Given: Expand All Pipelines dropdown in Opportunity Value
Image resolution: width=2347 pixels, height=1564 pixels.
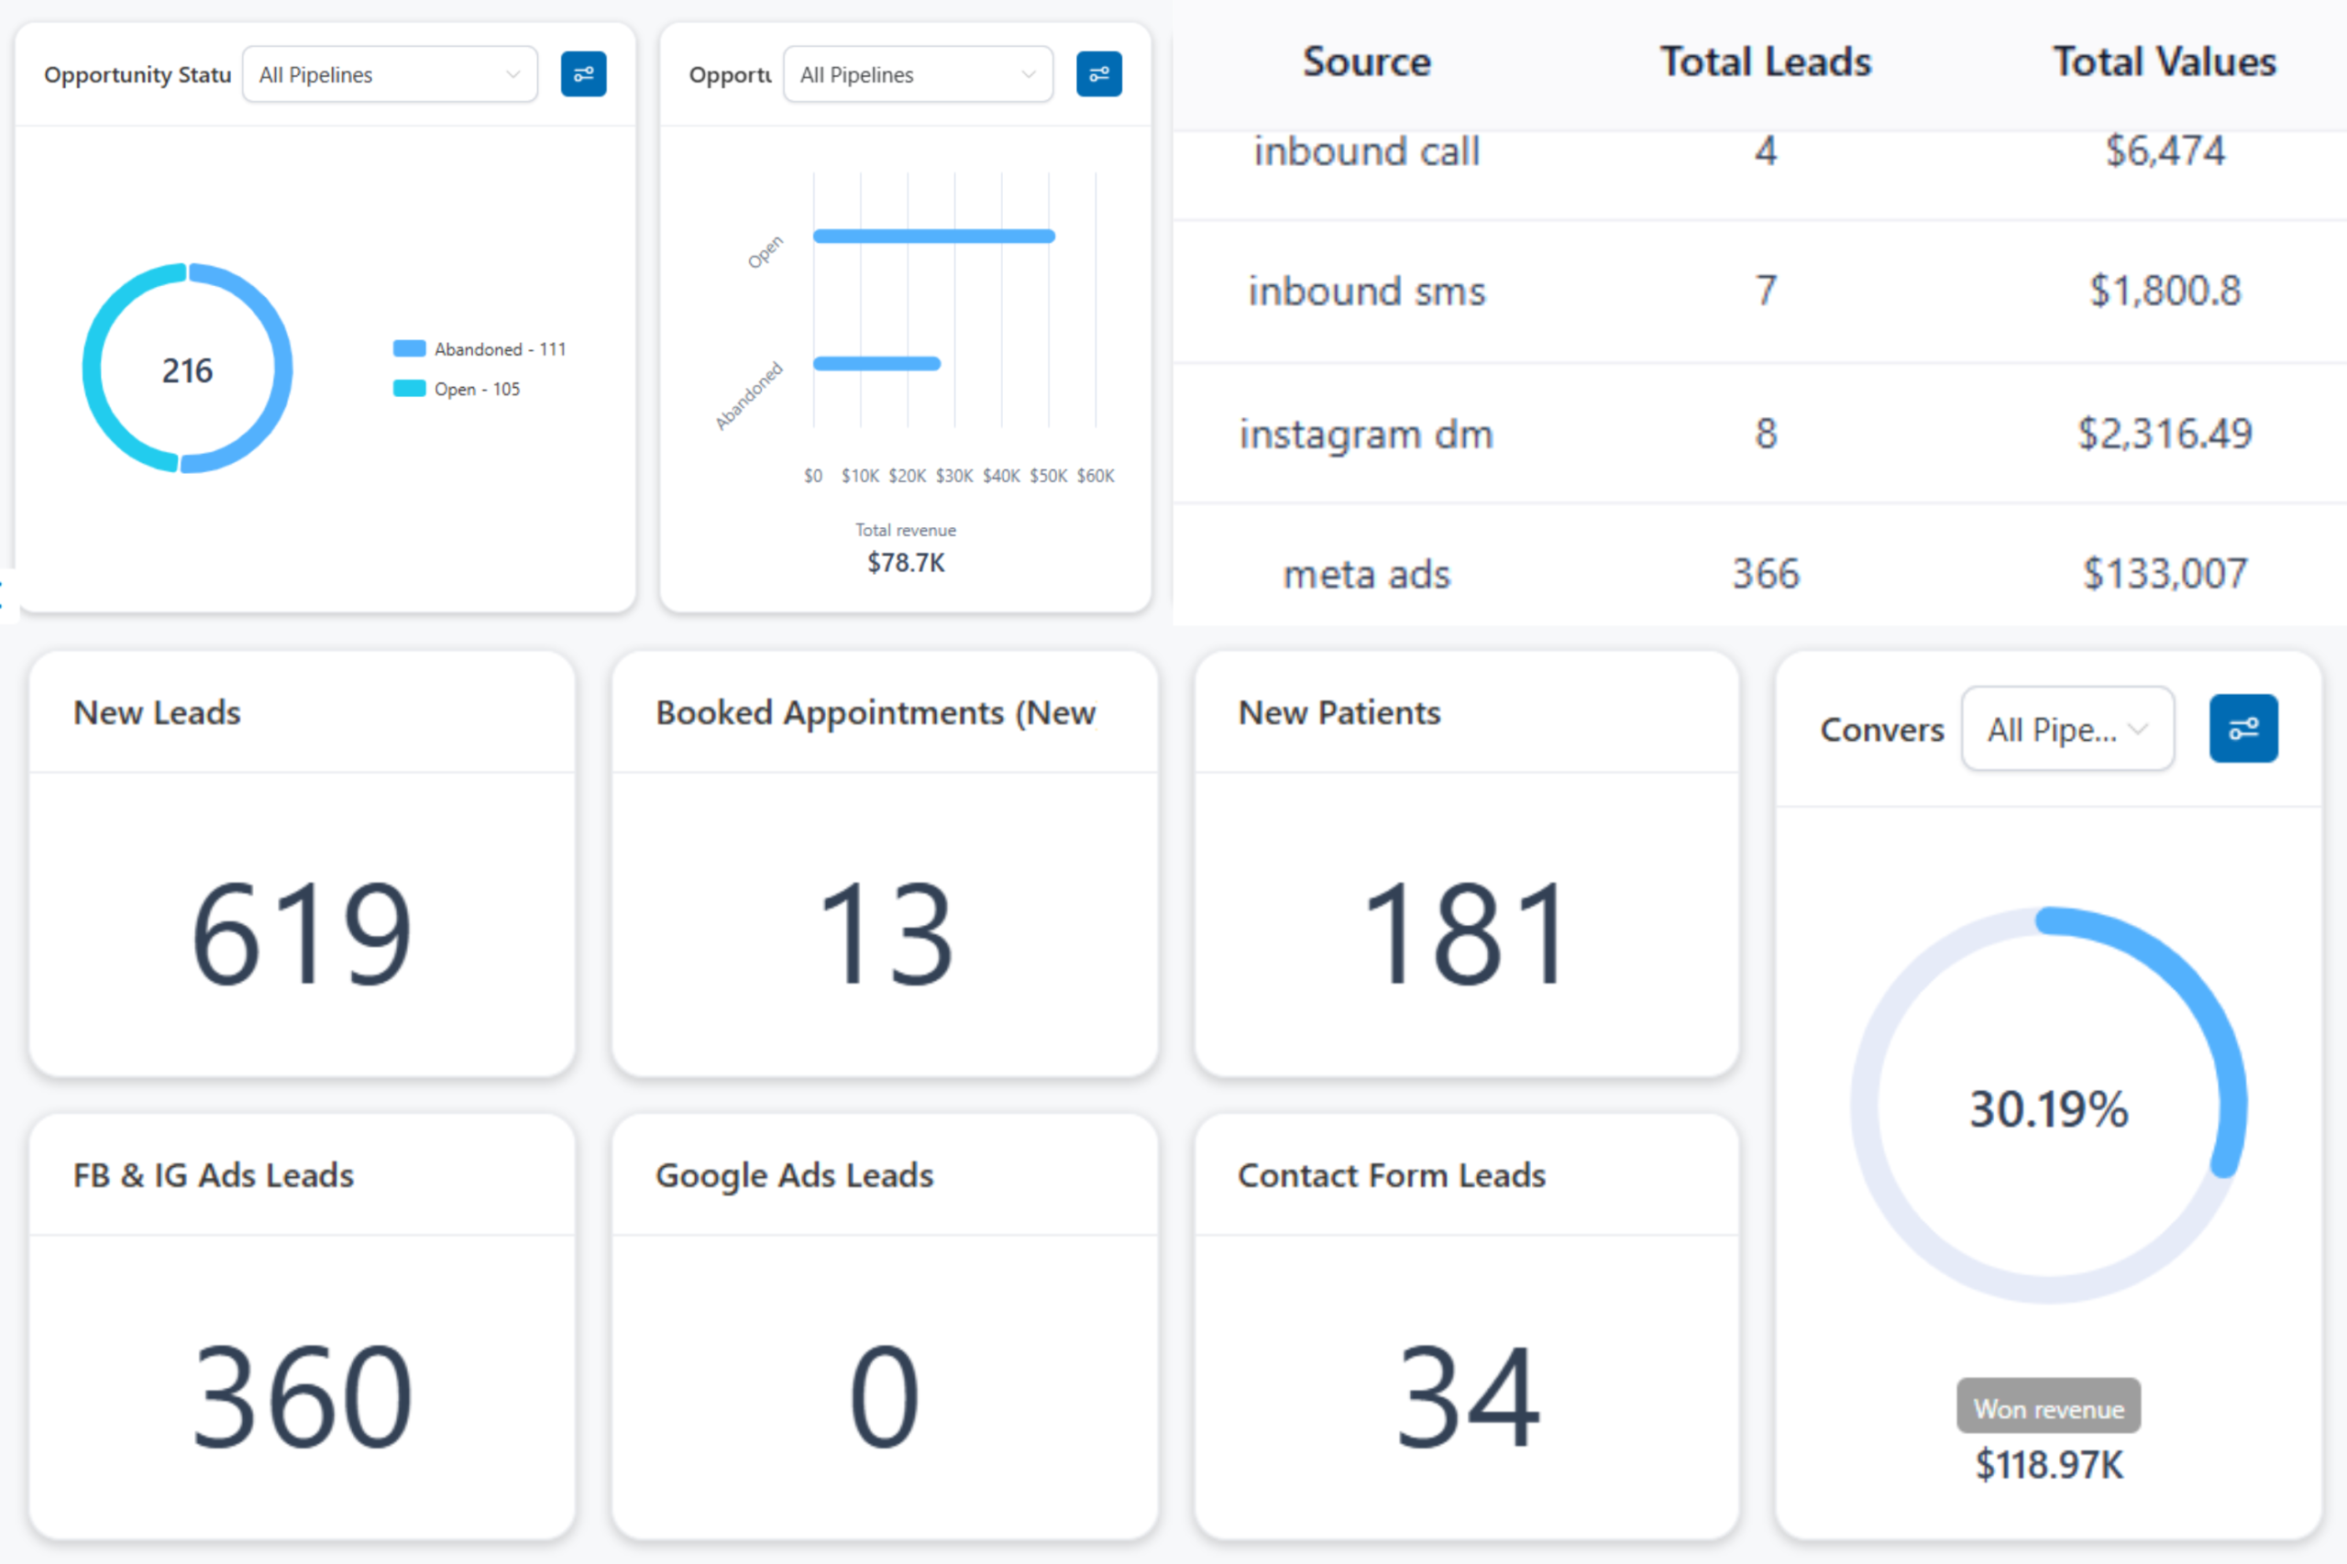Looking at the screenshot, I should tap(918, 74).
